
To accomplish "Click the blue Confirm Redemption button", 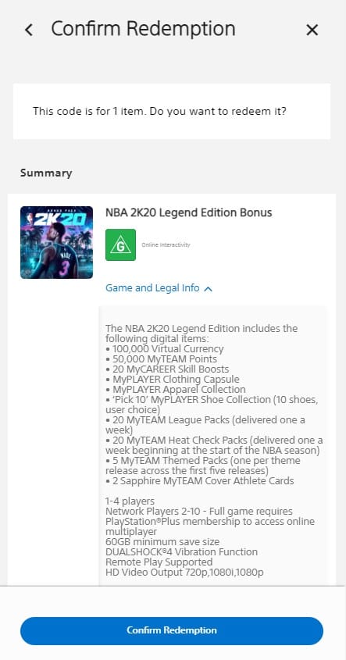I will pyautogui.click(x=172, y=630).
